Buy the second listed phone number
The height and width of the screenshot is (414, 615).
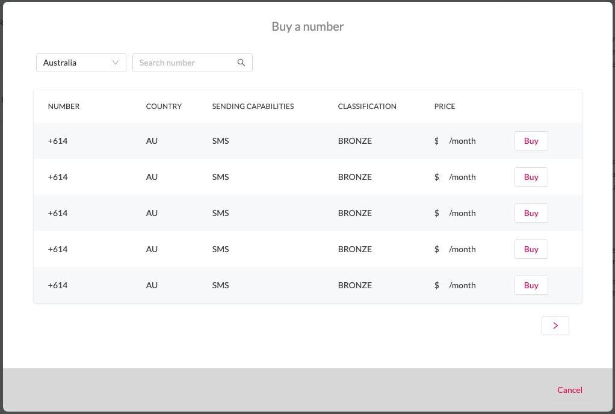click(x=531, y=177)
